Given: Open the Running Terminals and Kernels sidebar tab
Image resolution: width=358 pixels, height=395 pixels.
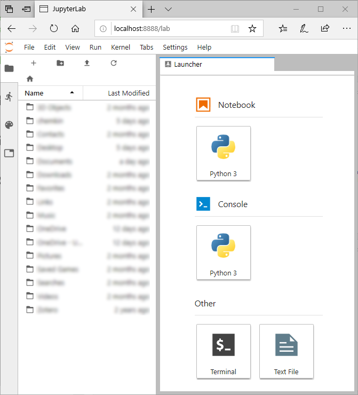Looking at the screenshot, I should tap(9, 97).
